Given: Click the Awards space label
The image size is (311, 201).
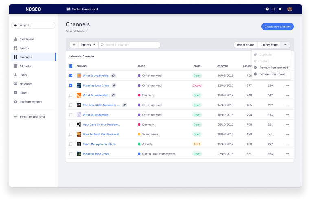Looking at the screenshot, I should 147,144.
